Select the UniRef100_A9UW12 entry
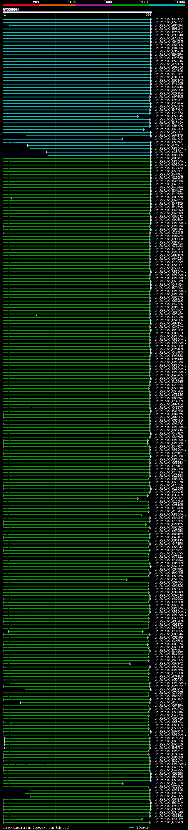Screen dimensions: 188x830 point(168,667)
